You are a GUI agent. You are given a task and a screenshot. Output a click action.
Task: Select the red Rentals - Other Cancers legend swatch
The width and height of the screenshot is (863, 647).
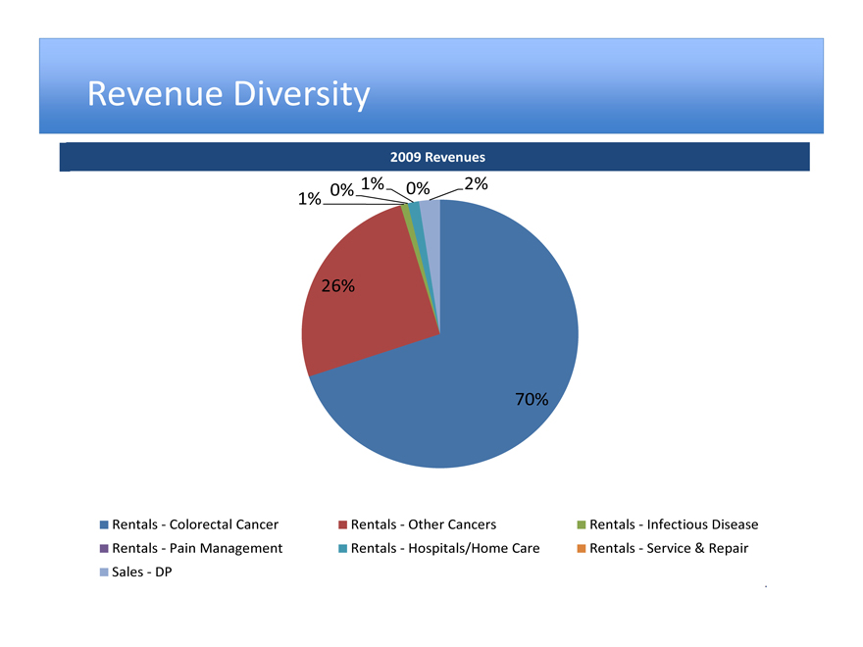click(x=343, y=524)
